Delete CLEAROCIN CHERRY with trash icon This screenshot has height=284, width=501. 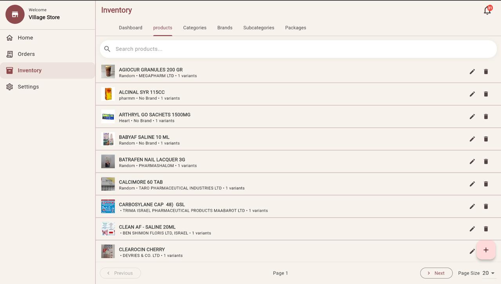click(486, 251)
